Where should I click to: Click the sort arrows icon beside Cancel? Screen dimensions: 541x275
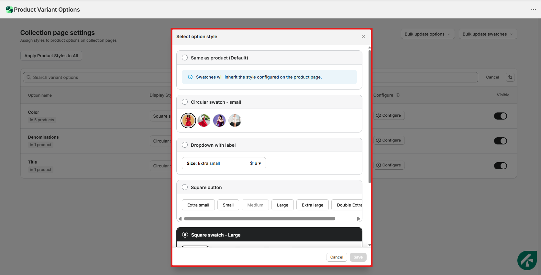(510, 77)
